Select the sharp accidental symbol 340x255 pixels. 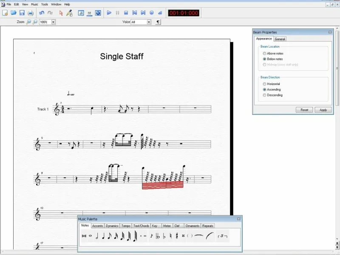pos(177,236)
